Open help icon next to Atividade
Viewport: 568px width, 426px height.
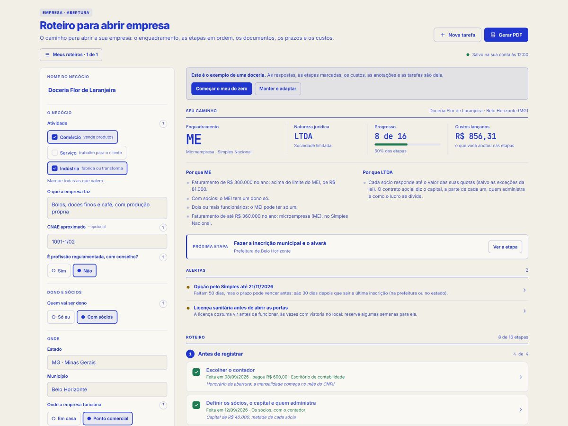coord(163,124)
